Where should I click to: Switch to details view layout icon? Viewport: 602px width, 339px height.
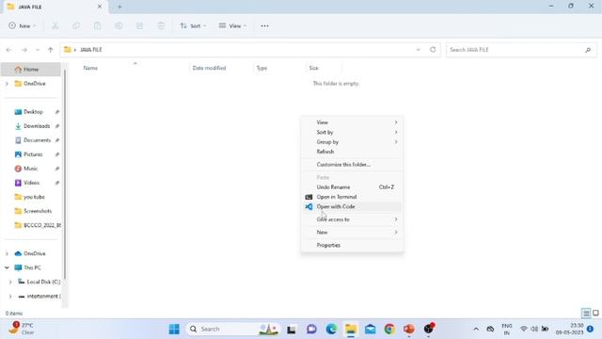point(586,313)
